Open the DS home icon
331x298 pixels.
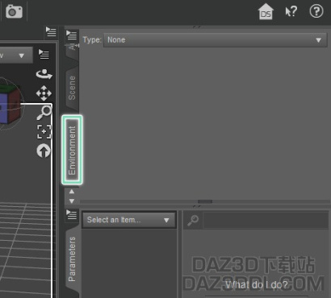pyautogui.click(x=266, y=11)
